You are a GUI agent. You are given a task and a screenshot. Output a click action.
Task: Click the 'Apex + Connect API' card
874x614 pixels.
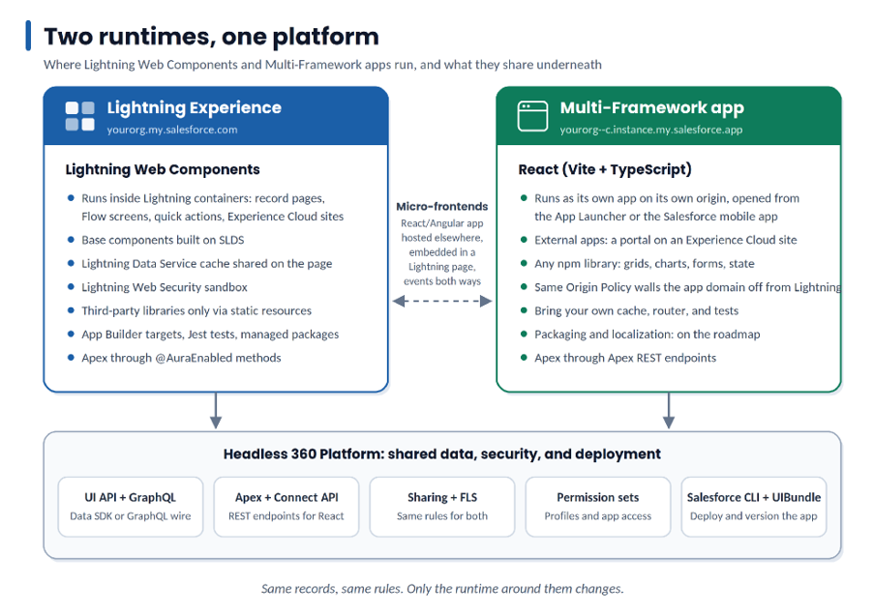tap(286, 507)
